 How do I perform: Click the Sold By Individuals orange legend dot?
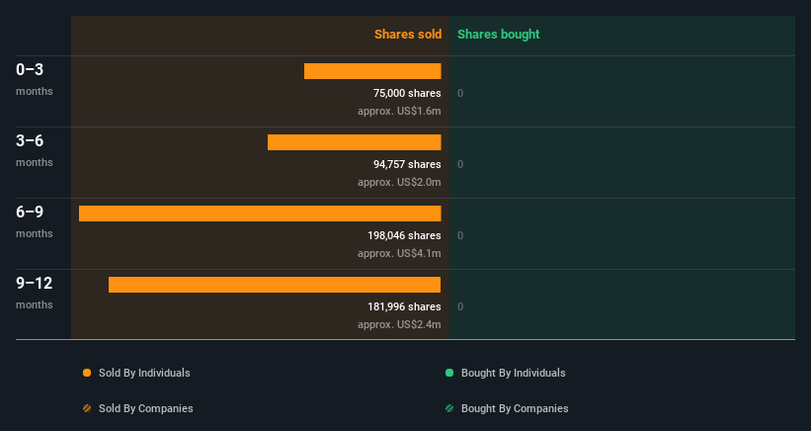87,373
